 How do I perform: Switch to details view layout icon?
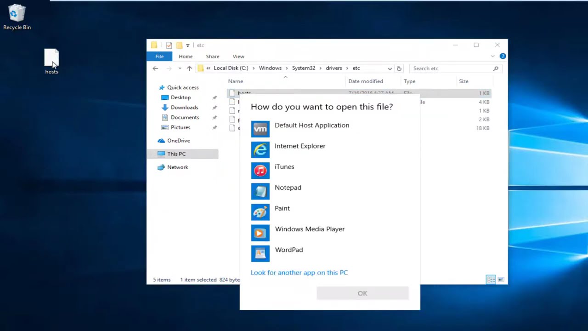(491, 280)
